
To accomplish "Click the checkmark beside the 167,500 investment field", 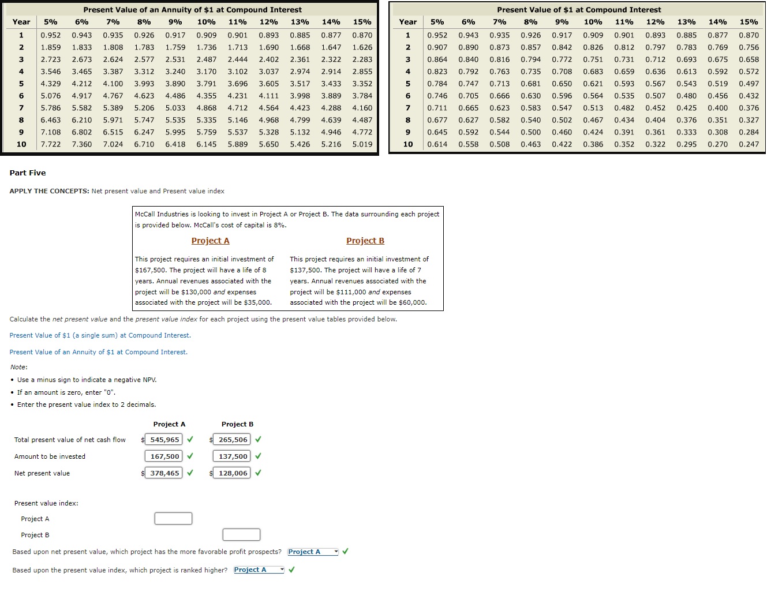I will tap(189, 456).
